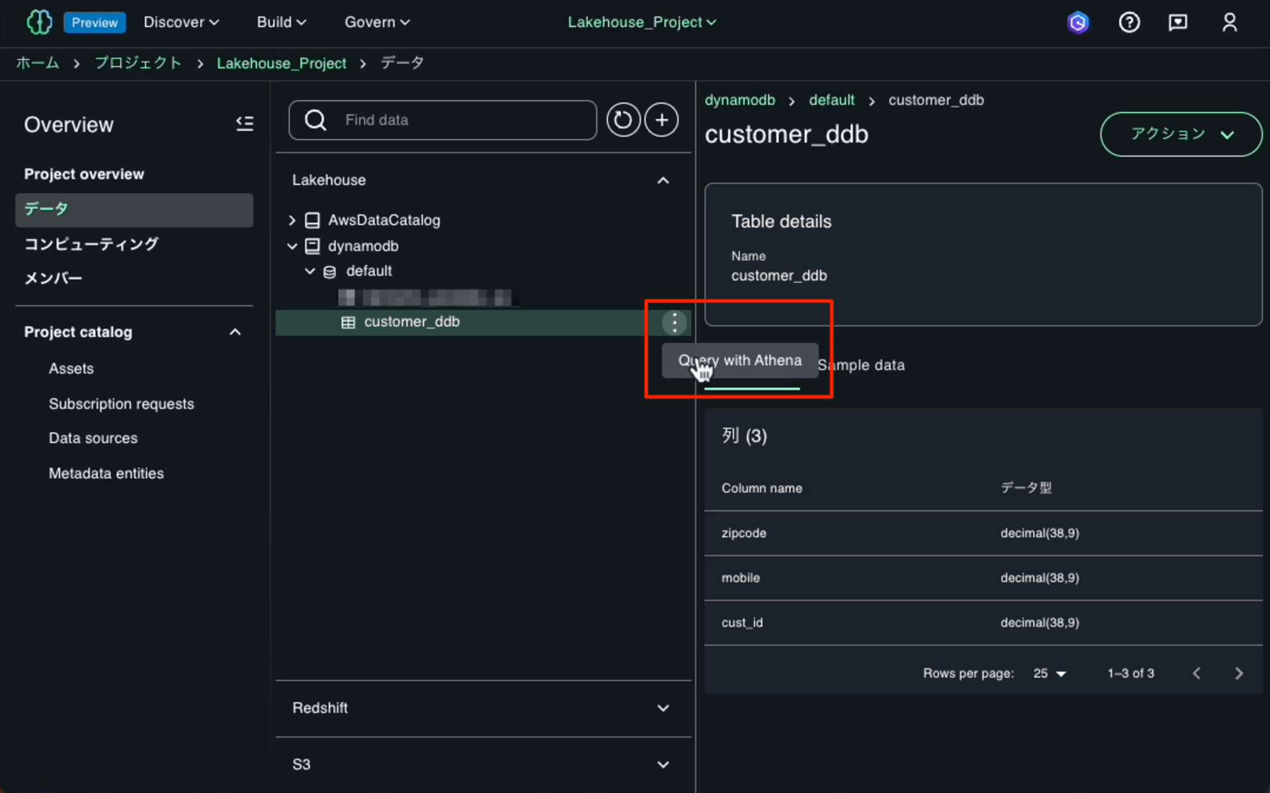This screenshot has width=1270, height=793.
Task: Collapse the dynamodb tree node
Action: coord(292,246)
